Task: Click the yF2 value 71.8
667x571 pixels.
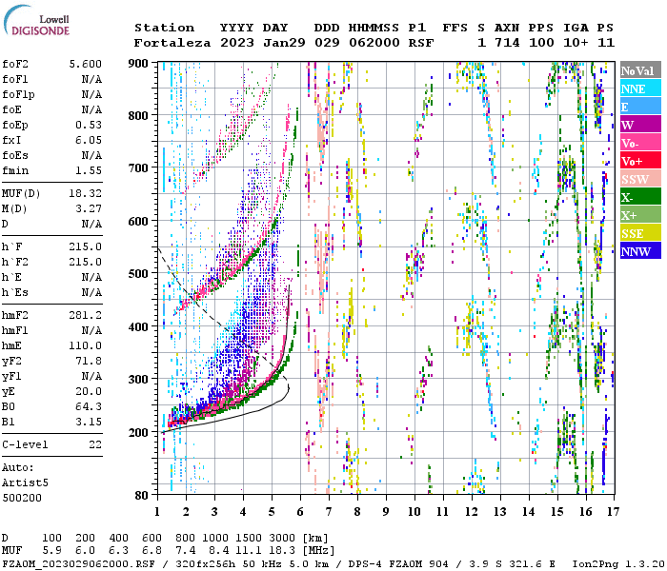Action: (x=89, y=361)
